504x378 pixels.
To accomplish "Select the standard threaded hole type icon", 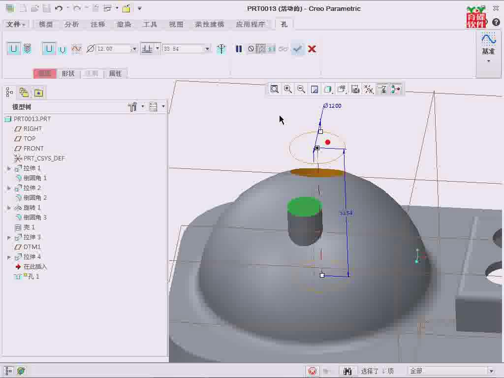I will 28,49.
